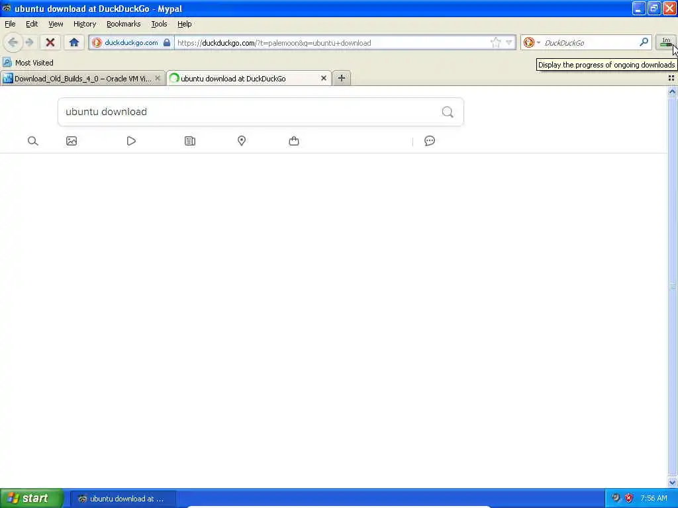Click the scrollbar down arrow
This screenshot has height=508, width=678.
pyautogui.click(x=672, y=482)
